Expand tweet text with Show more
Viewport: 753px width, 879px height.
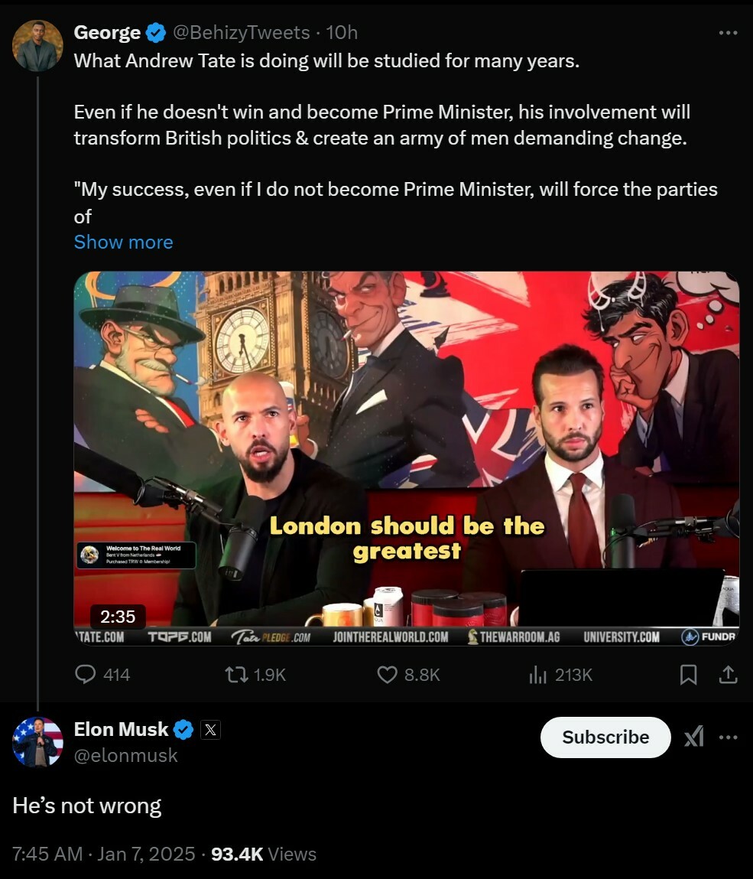tap(123, 243)
